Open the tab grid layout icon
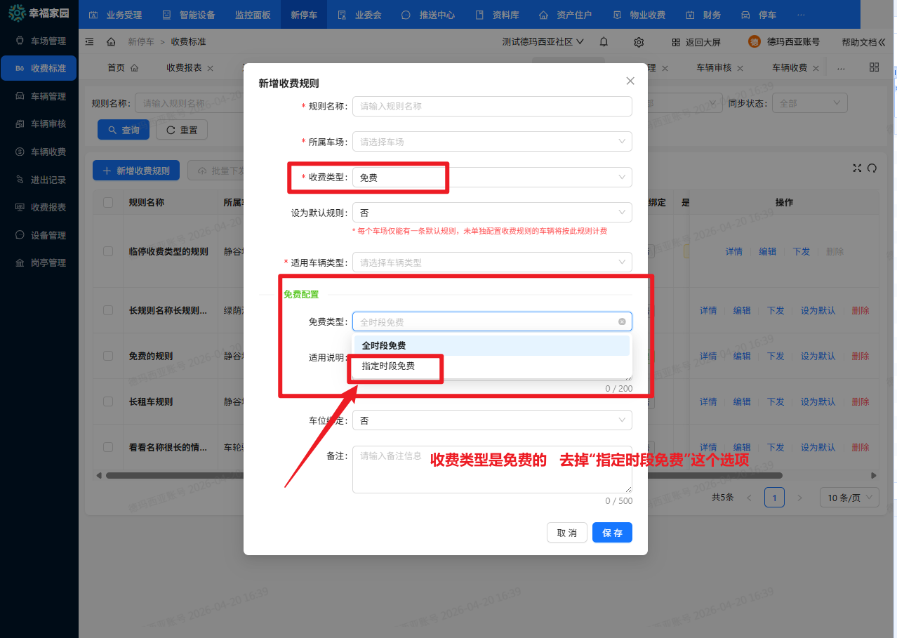The height and width of the screenshot is (638, 897). click(x=874, y=67)
